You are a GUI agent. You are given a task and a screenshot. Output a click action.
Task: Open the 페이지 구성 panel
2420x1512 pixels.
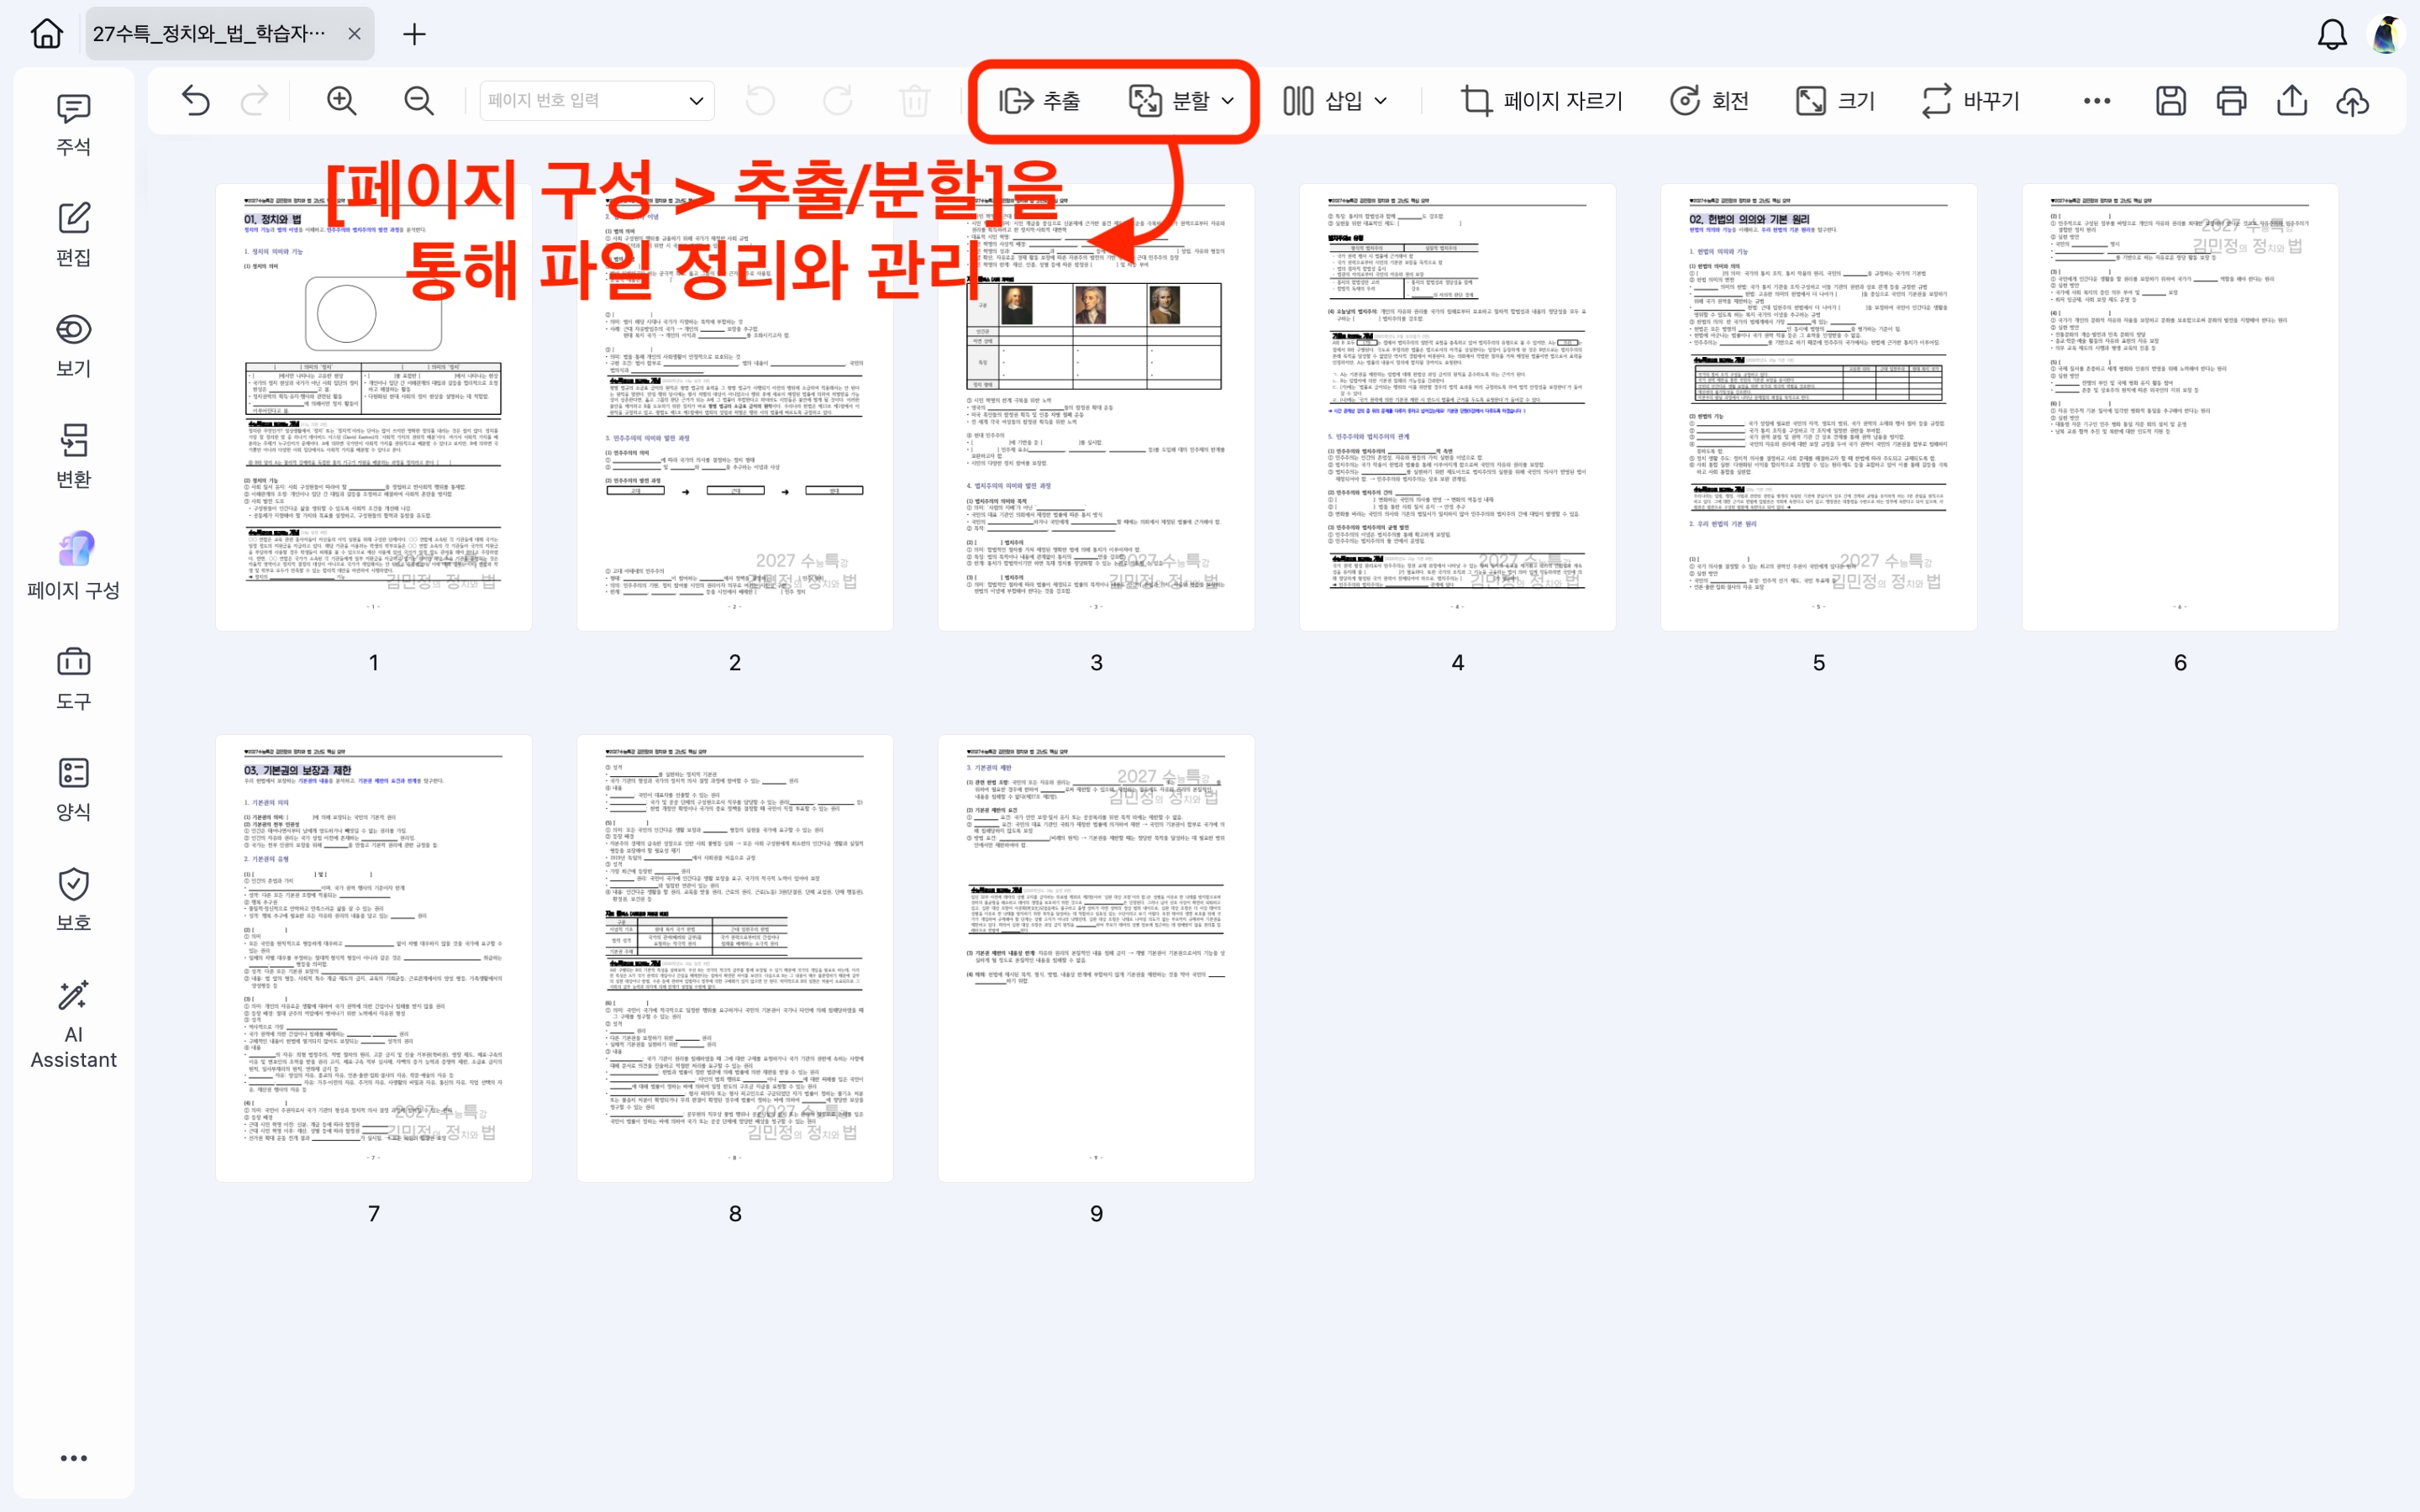[x=72, y=564]
